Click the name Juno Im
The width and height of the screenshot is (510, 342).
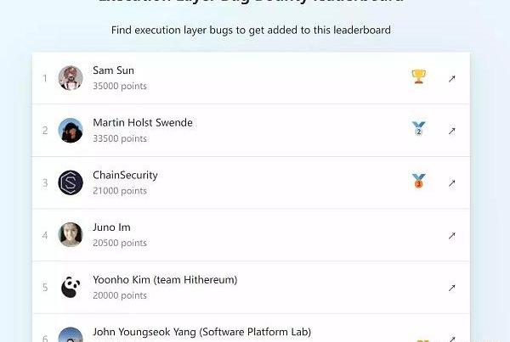coord(111,227)
